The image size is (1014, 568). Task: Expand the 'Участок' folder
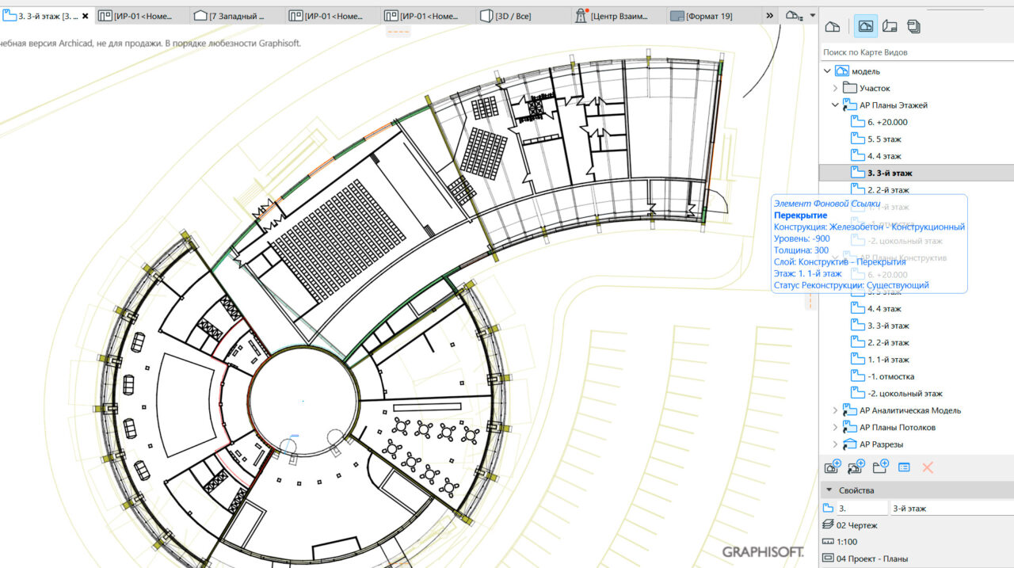pyautogui.click(x=835, y=88)
